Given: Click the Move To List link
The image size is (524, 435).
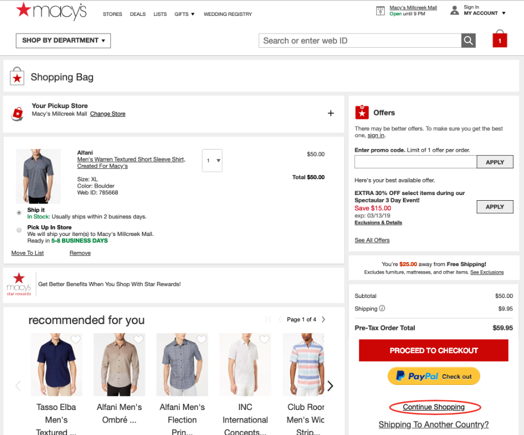Looking at the screenshot, I should [27, 253].
